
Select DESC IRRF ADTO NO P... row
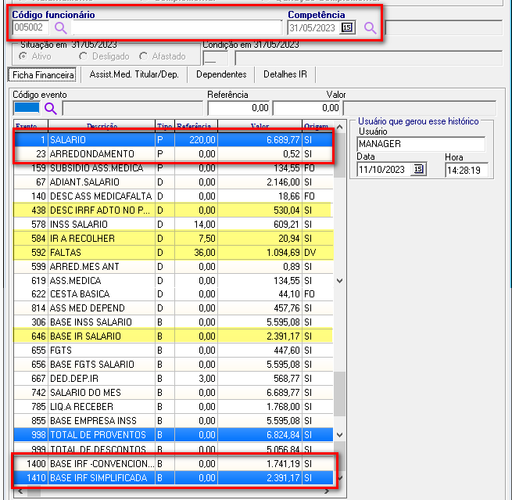pyautogui.click(x=173, y=210)
